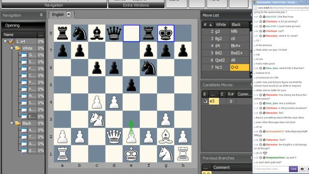
Task: Click the Comment column header in Previous Branches
Action: coord(232,168)
